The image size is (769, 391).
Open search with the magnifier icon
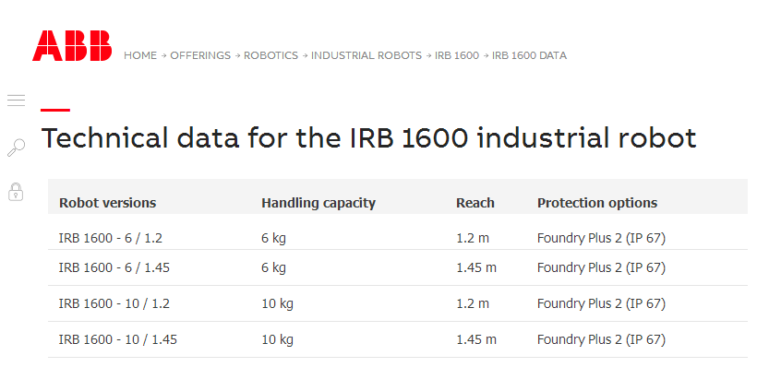(16, 148)
